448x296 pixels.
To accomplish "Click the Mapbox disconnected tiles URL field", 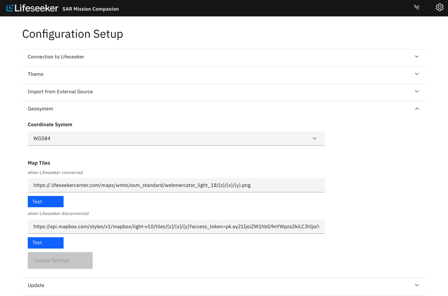I will click(x=176, y=226).
